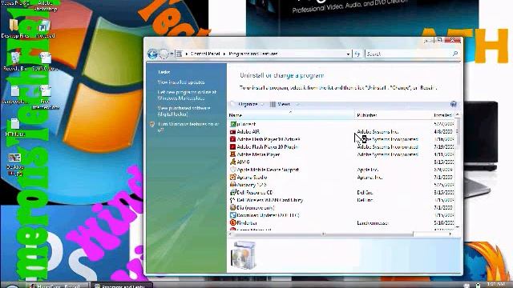
Task: Click the shield icon beside Turn Windows features
Action: pyautogui.click(x=152, y=125)
